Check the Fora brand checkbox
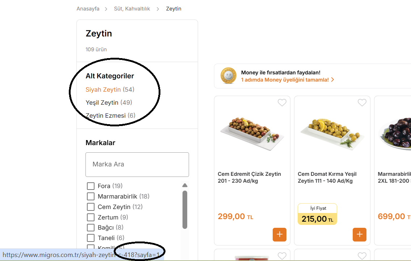 point(91,186)
